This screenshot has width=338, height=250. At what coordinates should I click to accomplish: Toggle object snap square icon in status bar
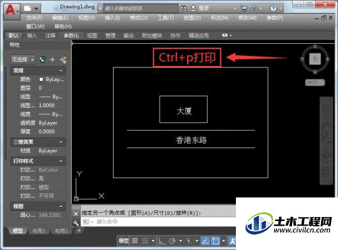coord(216,241)
